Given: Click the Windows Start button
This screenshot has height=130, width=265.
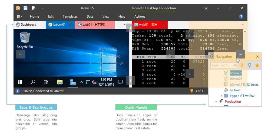Looking at the screenshot, I should click(20, 82).
